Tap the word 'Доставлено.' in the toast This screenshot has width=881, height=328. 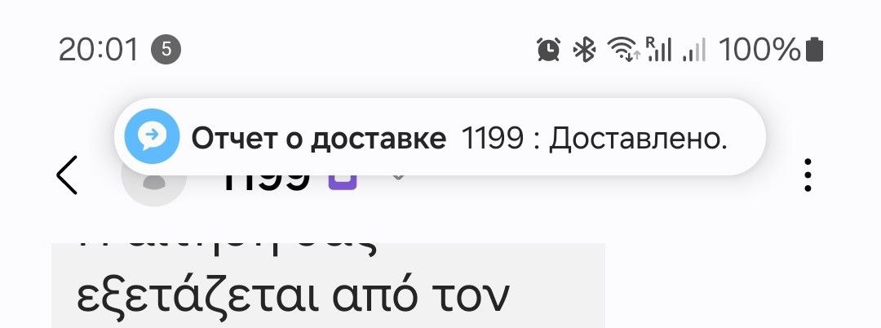(x=637, y=139)
